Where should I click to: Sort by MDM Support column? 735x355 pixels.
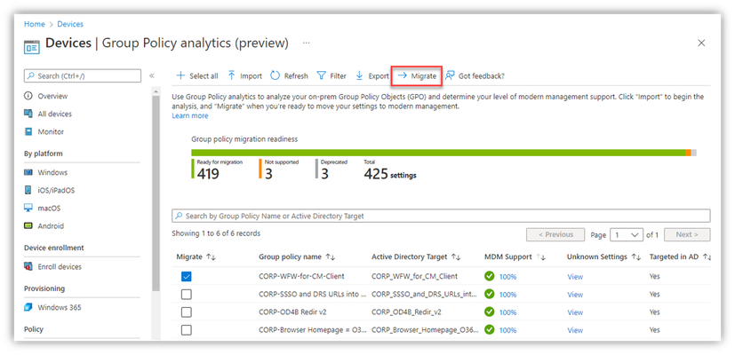[x=540, y=257]
